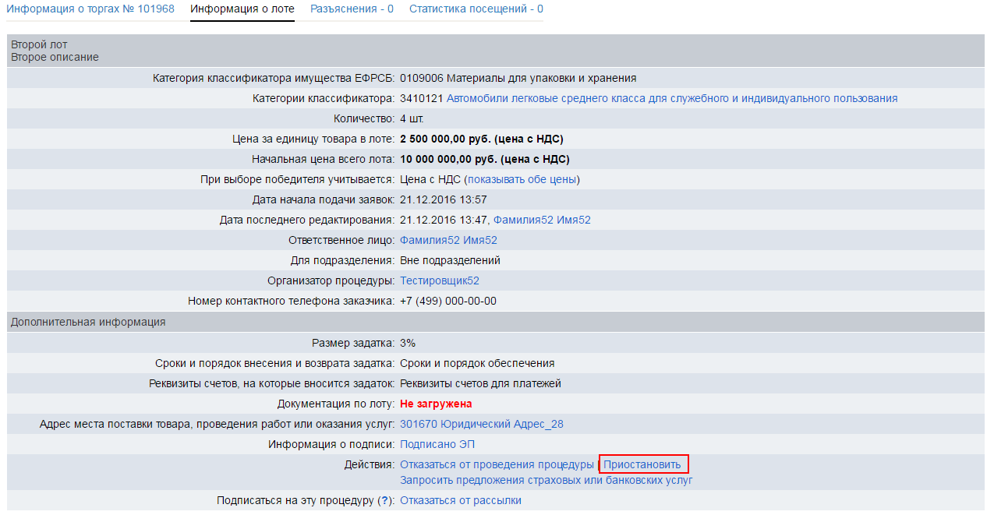The image size is (987, 515).
Task: Click 'Отказаться от проведения процедуры'
Action: click(x=497, y=464)
